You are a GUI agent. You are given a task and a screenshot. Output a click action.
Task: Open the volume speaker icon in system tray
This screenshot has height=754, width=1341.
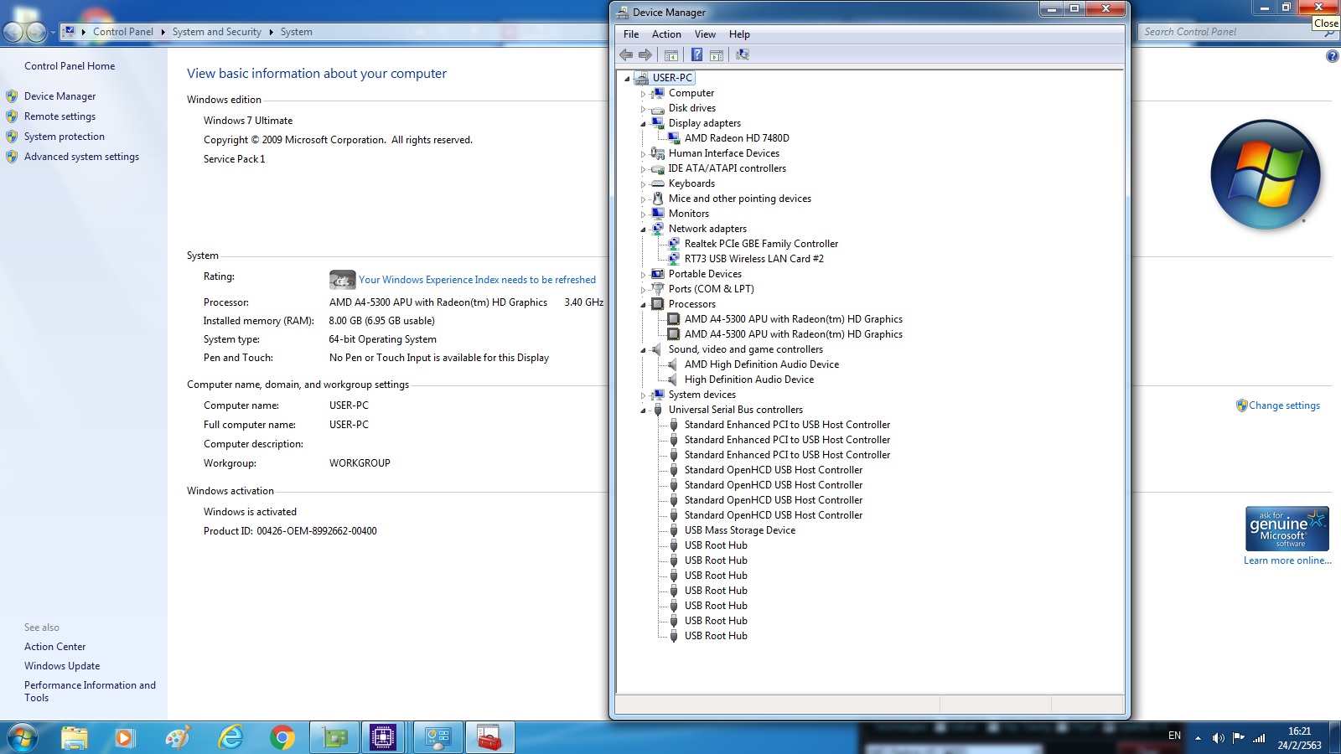click(x=1218, y=738)
